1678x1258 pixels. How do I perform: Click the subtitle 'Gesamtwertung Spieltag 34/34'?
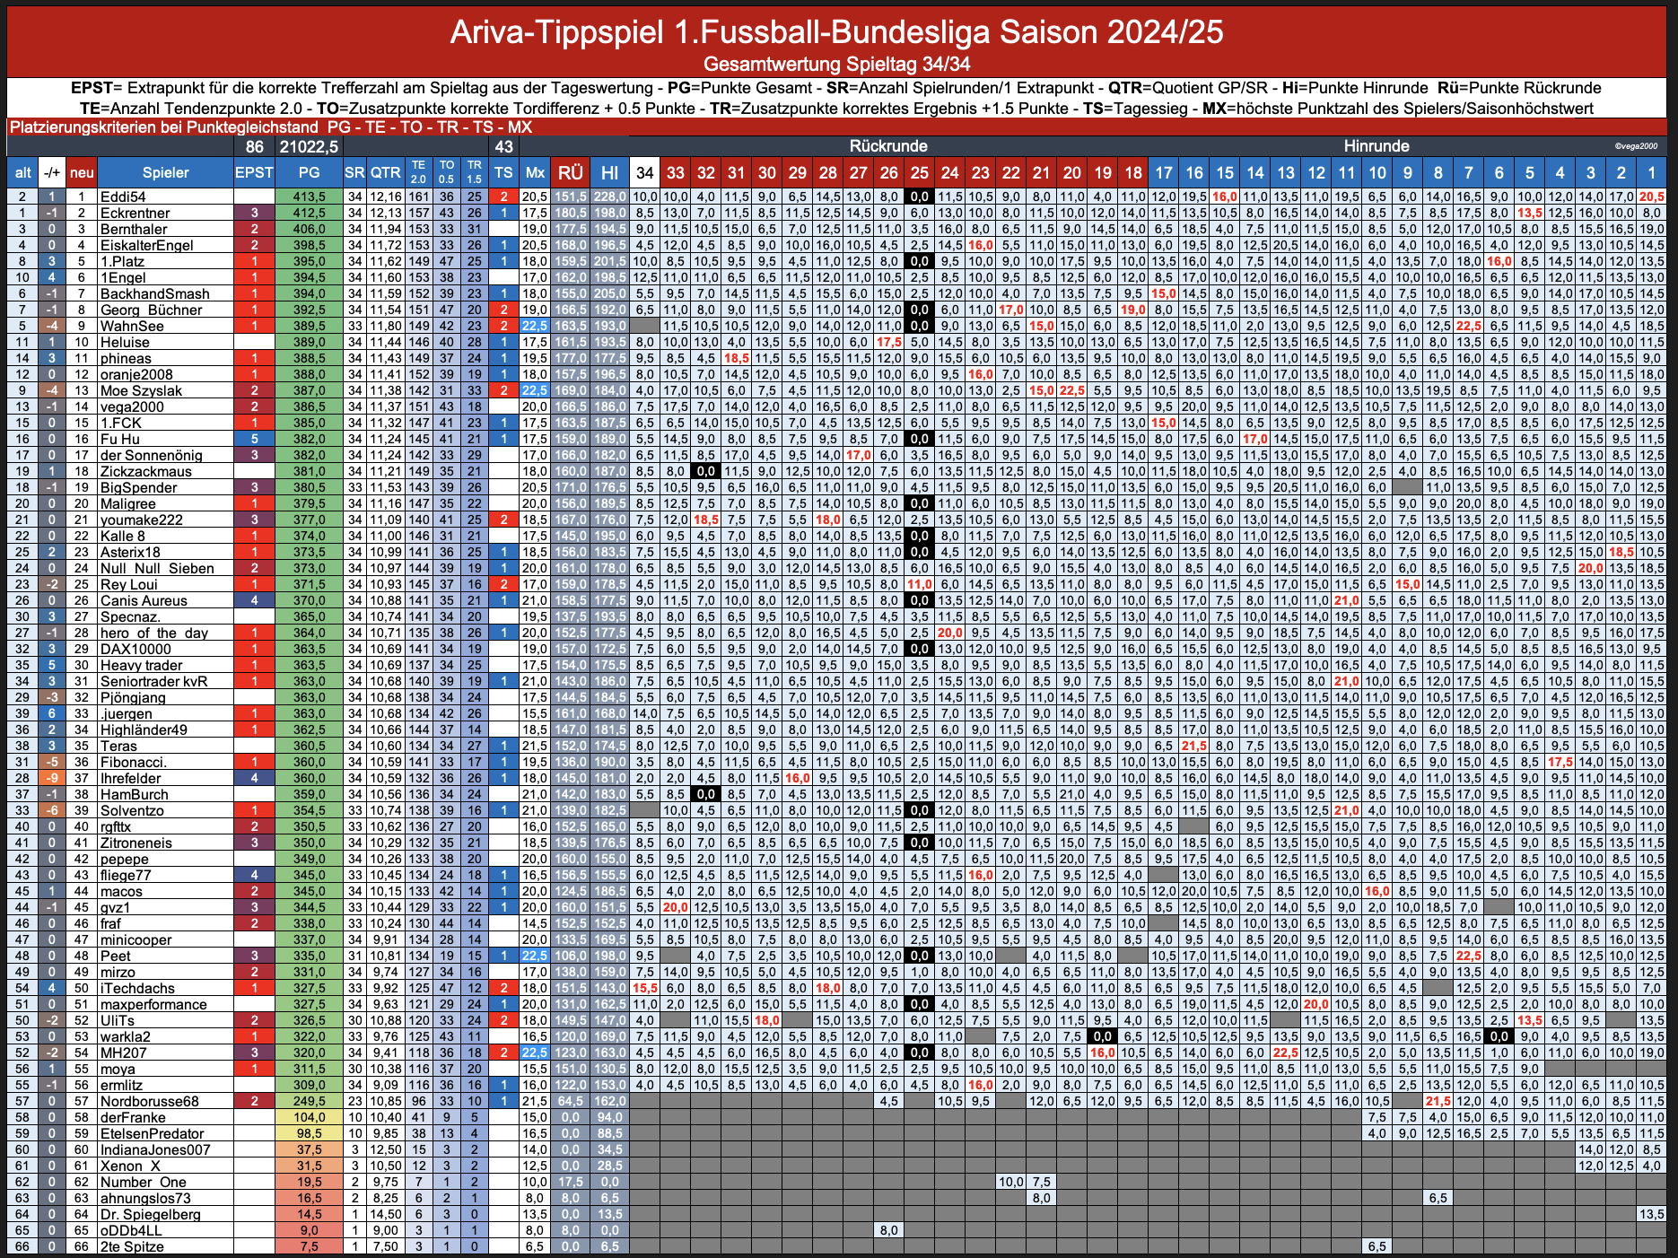[836, 65]
